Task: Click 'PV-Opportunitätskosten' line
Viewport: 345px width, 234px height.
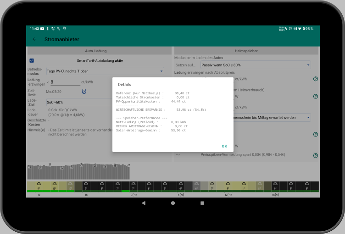Action: click(x=151, y=102)
